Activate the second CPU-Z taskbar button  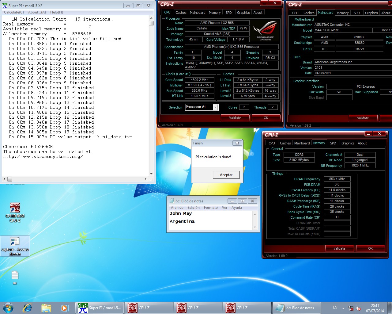coord(198,308)
